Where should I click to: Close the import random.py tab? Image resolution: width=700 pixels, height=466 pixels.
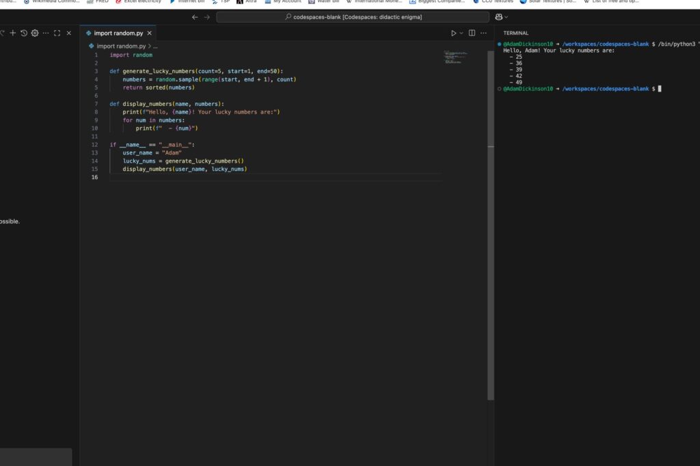point(150,33)
